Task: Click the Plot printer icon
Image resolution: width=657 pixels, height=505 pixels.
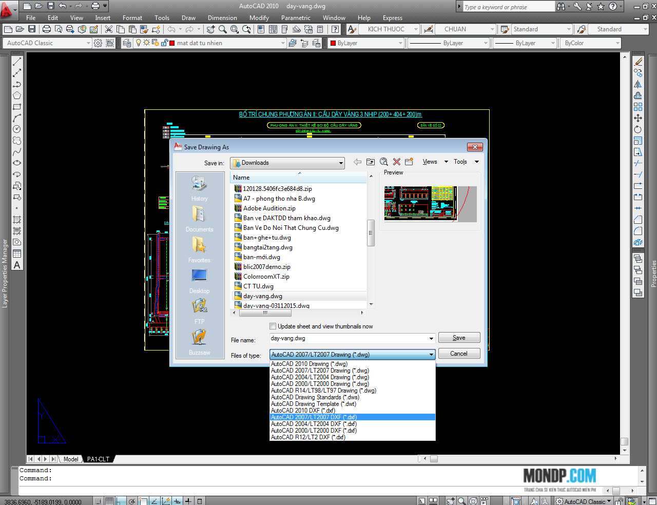Action: tap(47, 29)
